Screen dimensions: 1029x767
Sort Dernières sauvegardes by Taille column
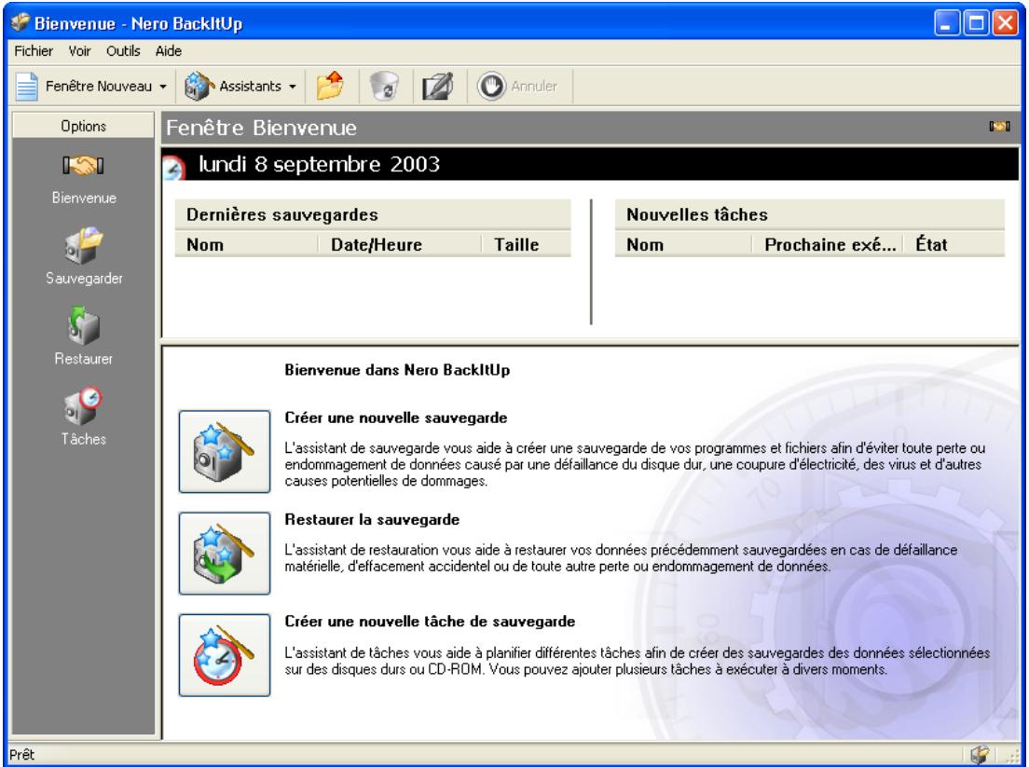point(527,245)
